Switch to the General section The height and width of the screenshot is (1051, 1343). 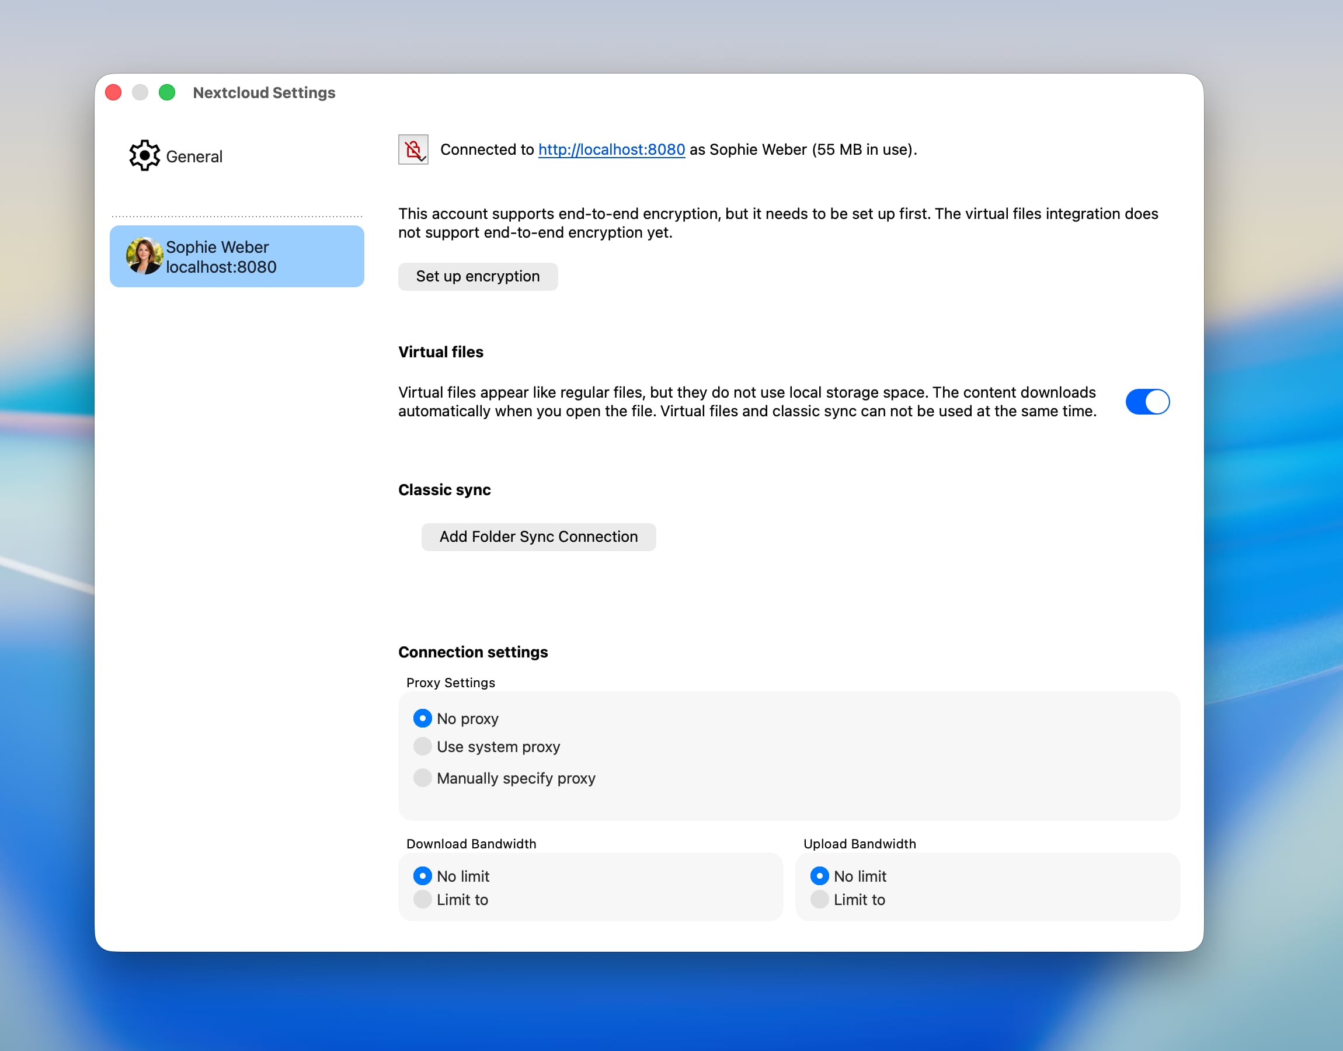194,156
